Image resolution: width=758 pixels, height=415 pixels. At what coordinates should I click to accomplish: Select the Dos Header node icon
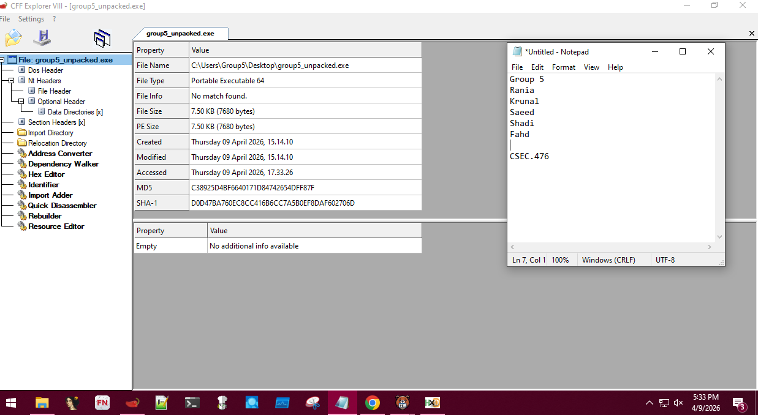(22, 70)
